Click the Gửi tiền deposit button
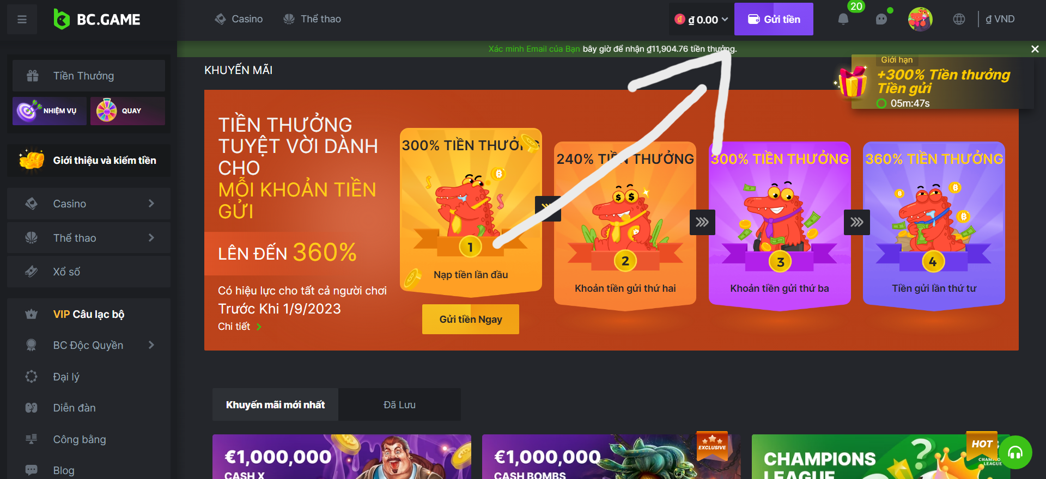Viewport: 1046px width, 479px height. (774, 19)
